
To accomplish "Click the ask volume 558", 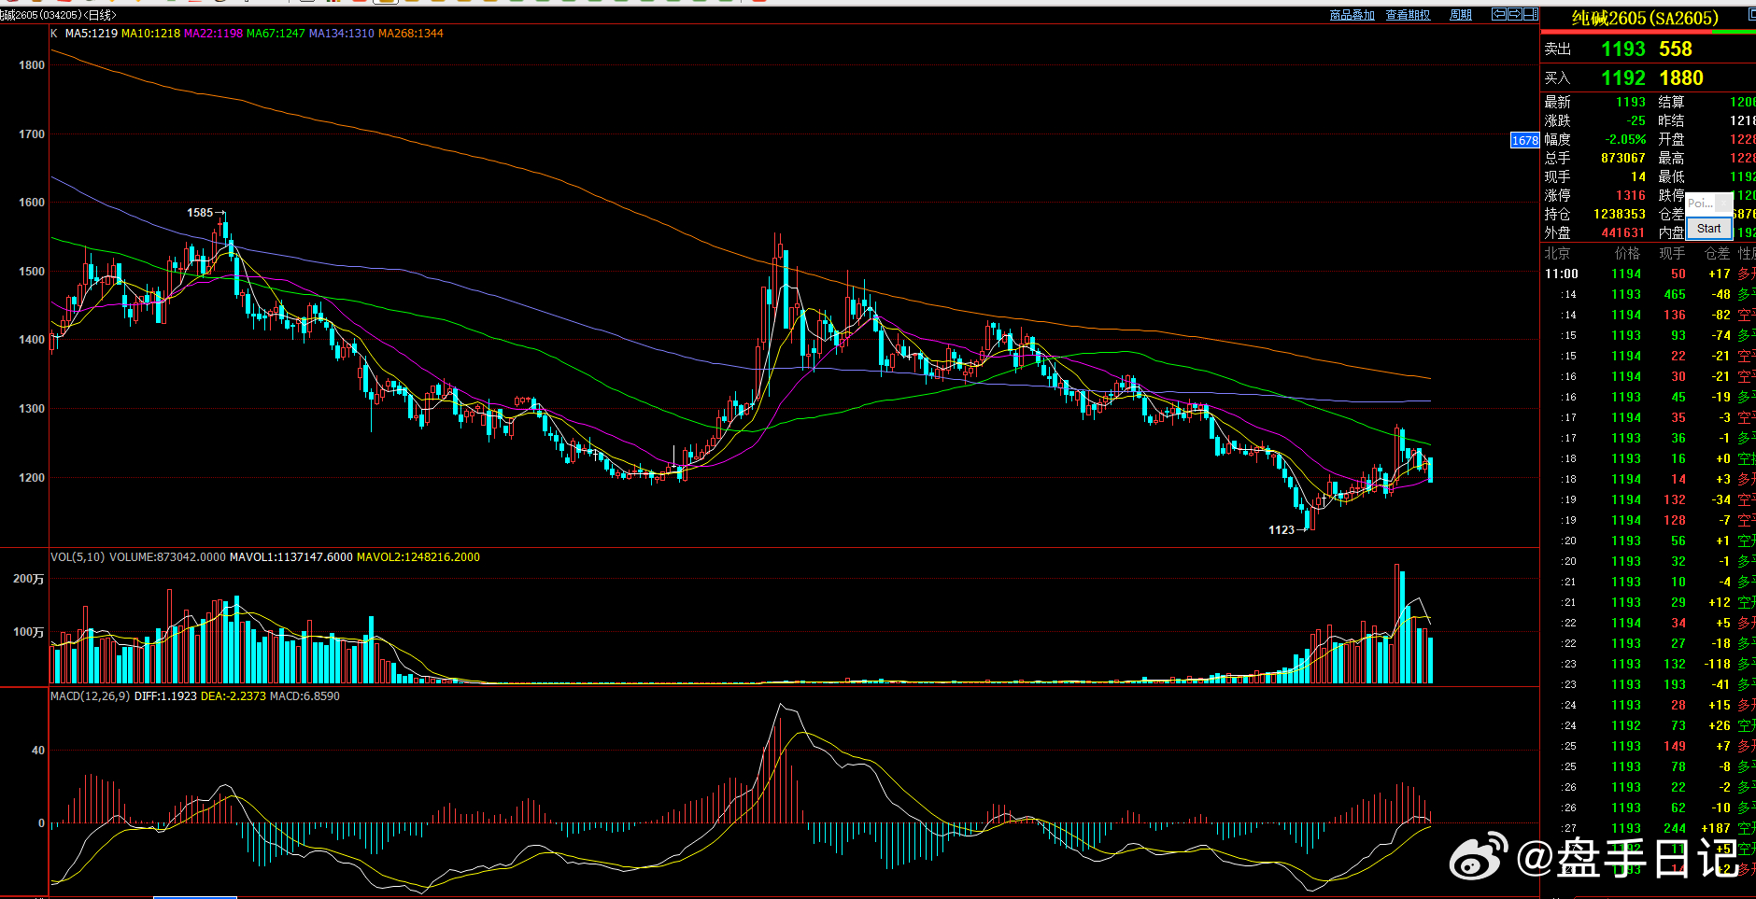I will [x=1676, y=49].
